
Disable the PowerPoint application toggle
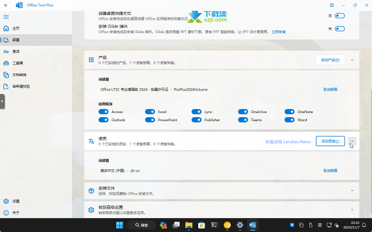tap(150, 120)
